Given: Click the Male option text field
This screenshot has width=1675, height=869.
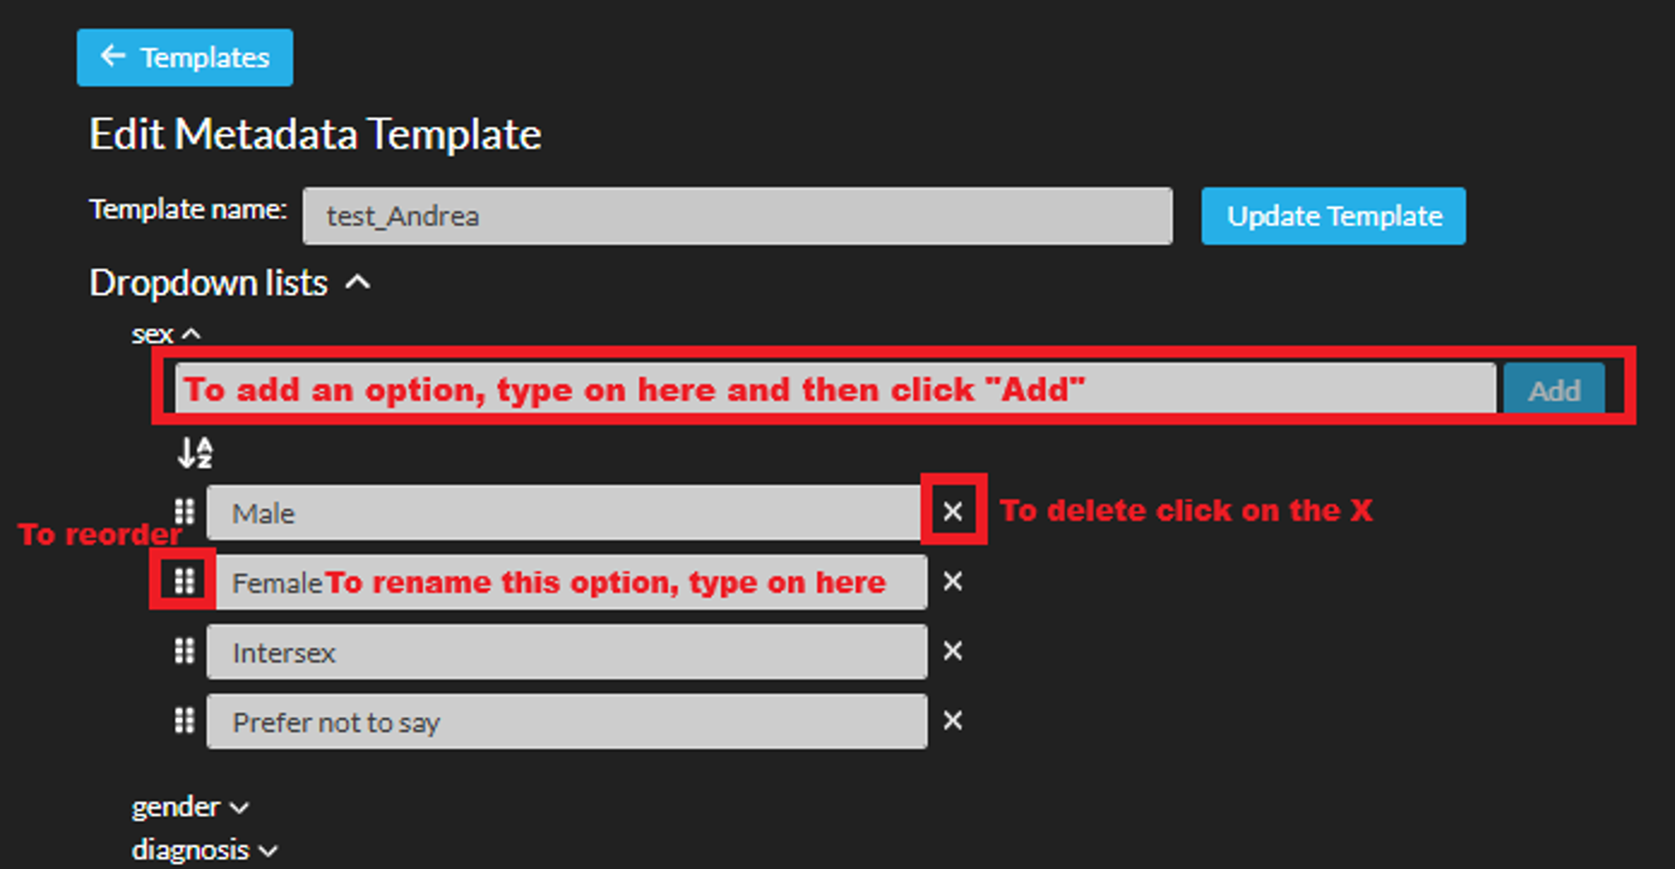Looking at the screenshot, I should click(x=564, y=513).
